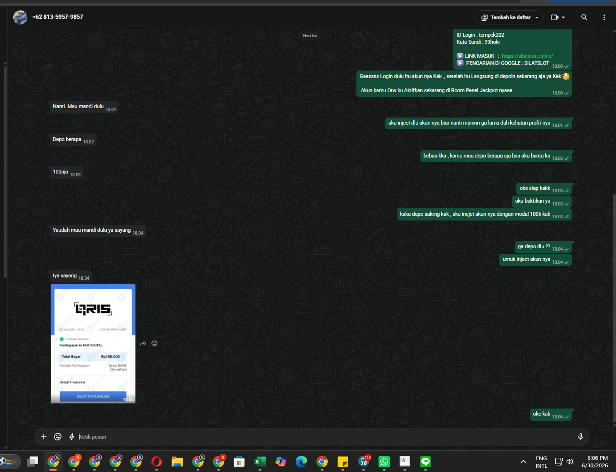
Task: Open chat menu three dots
Action: [x=604, y=17]
